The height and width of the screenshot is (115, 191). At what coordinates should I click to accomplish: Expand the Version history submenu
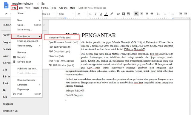click(27, 46)
